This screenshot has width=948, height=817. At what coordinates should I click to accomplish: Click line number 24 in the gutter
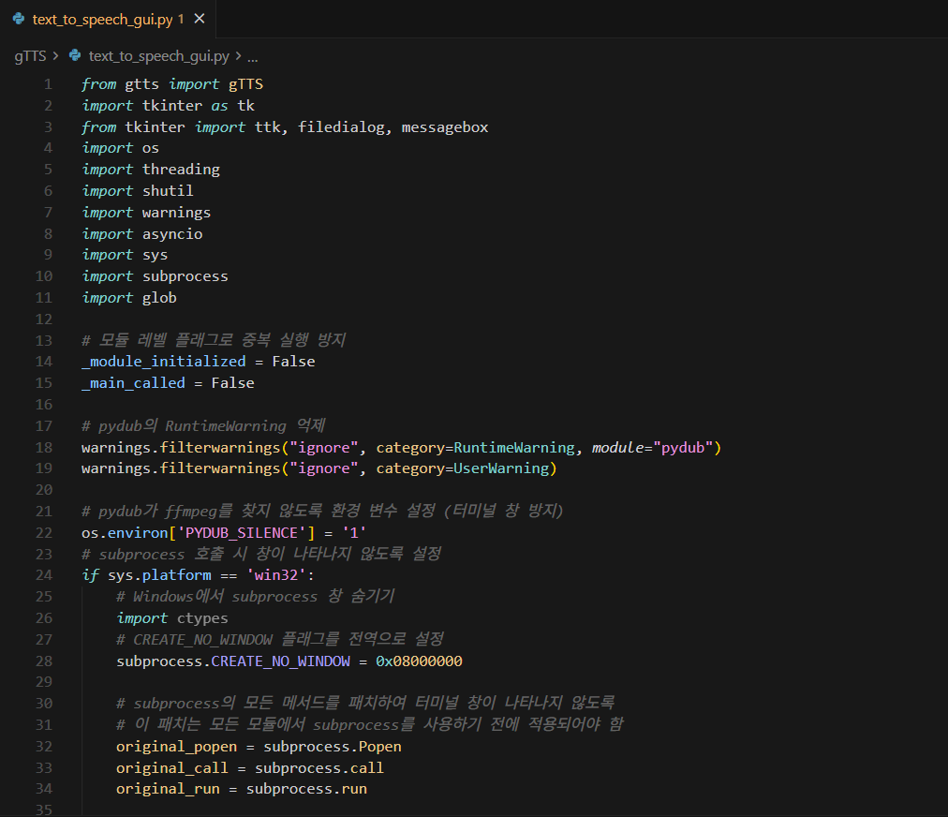click(43, 575)
